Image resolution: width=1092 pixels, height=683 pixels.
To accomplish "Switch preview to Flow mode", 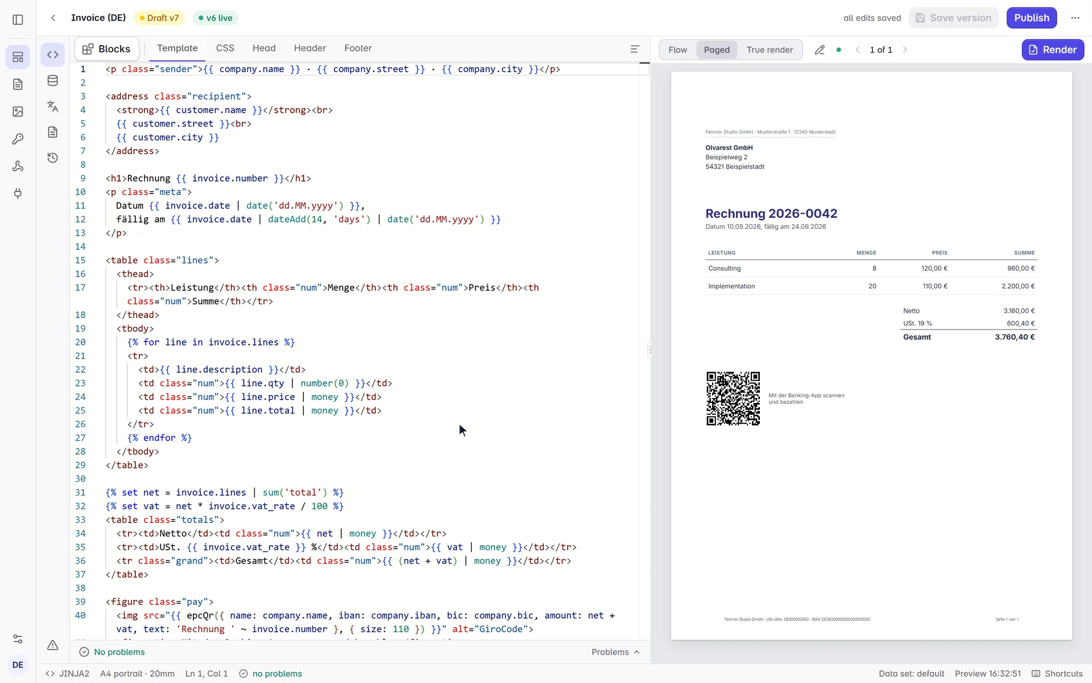I will click(677, 50).
